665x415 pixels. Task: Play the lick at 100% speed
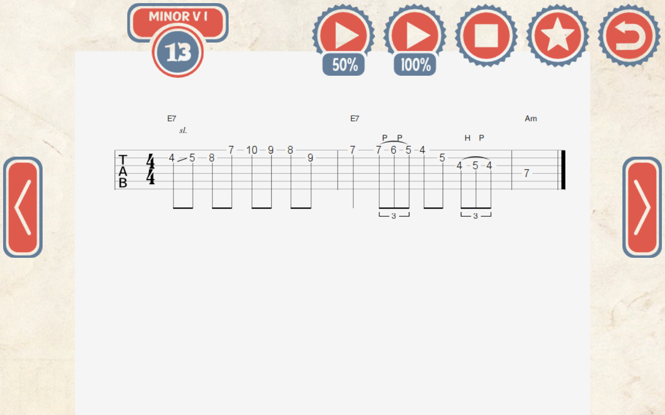coord(415,35)
